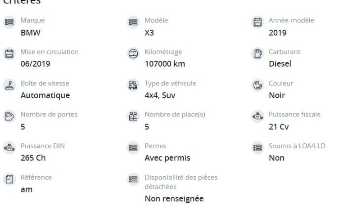Viewport: 343px width, 205px height.
Task: Click the color palette icon beside Couleur
Action: [x=257, y=85]
